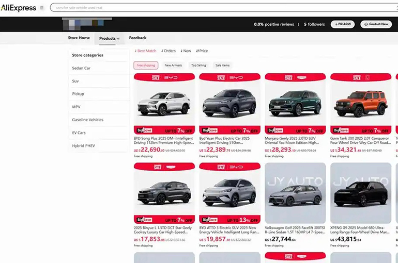Click Big Save badge on Gwm Tank 300
The height and width of the screenshot is (263, 398).
tap(341, 130)
